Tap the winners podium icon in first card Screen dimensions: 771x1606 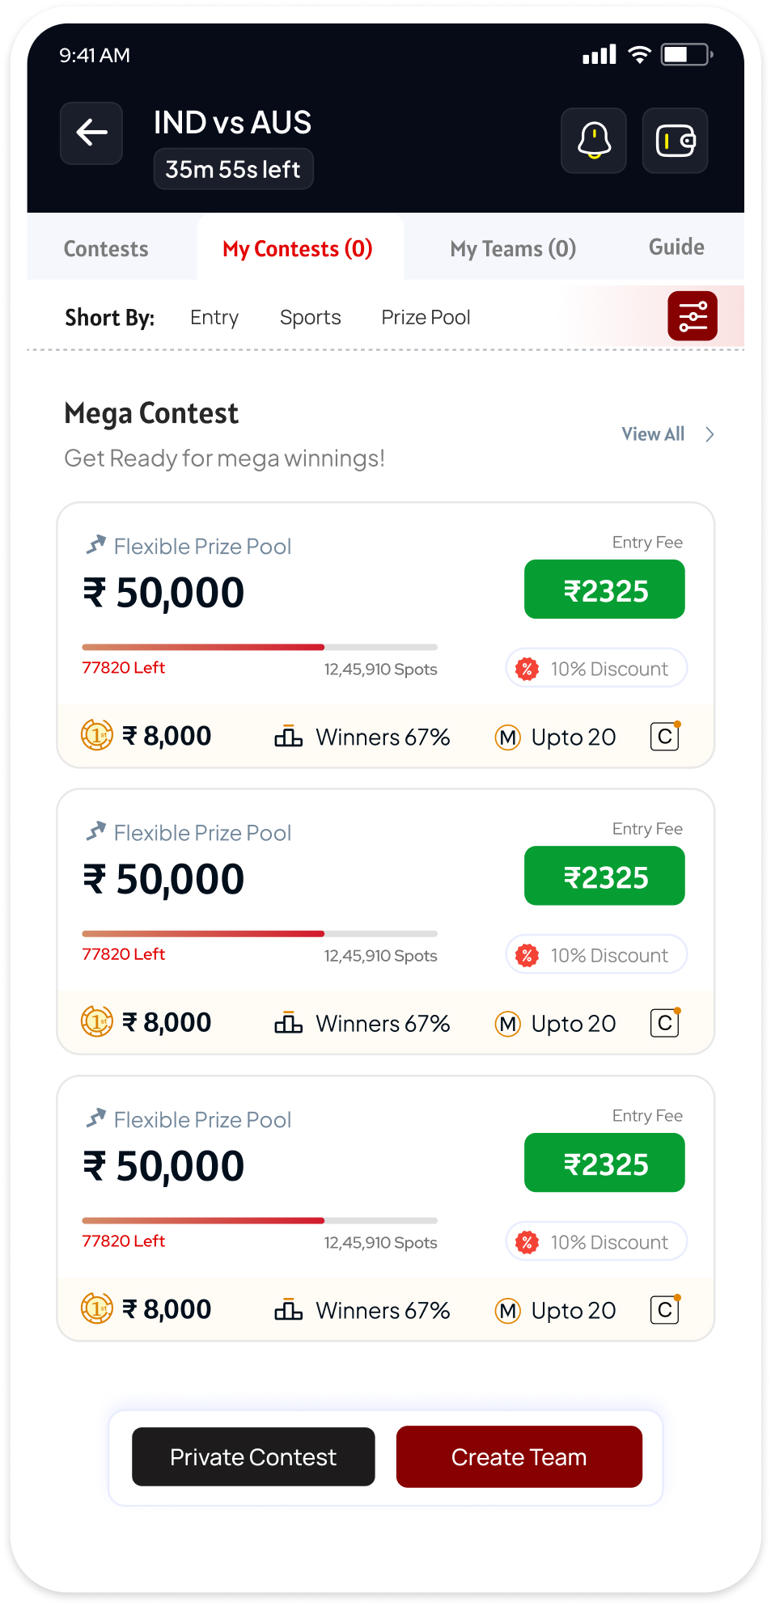click(x=288, y=737)
